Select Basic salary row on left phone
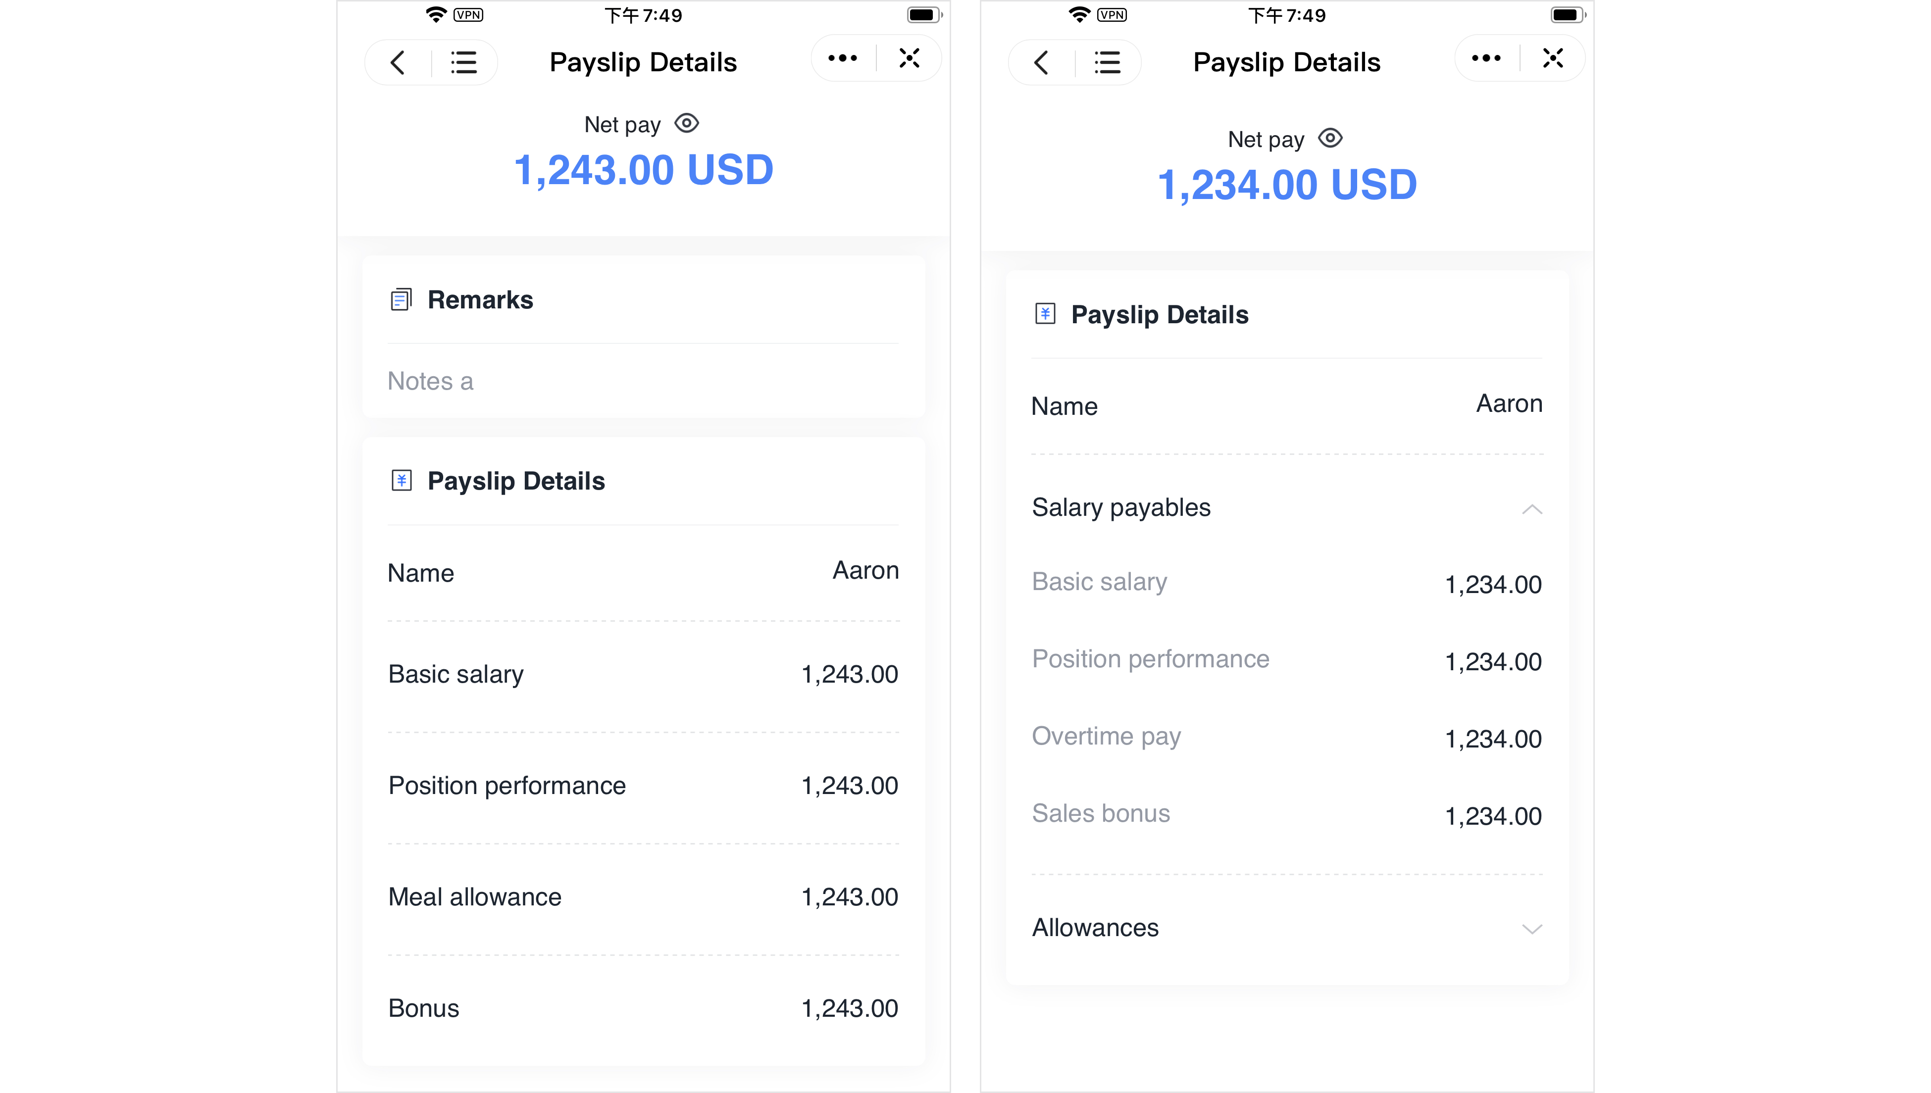The image size is (1931, 1093). coord(643,674)
